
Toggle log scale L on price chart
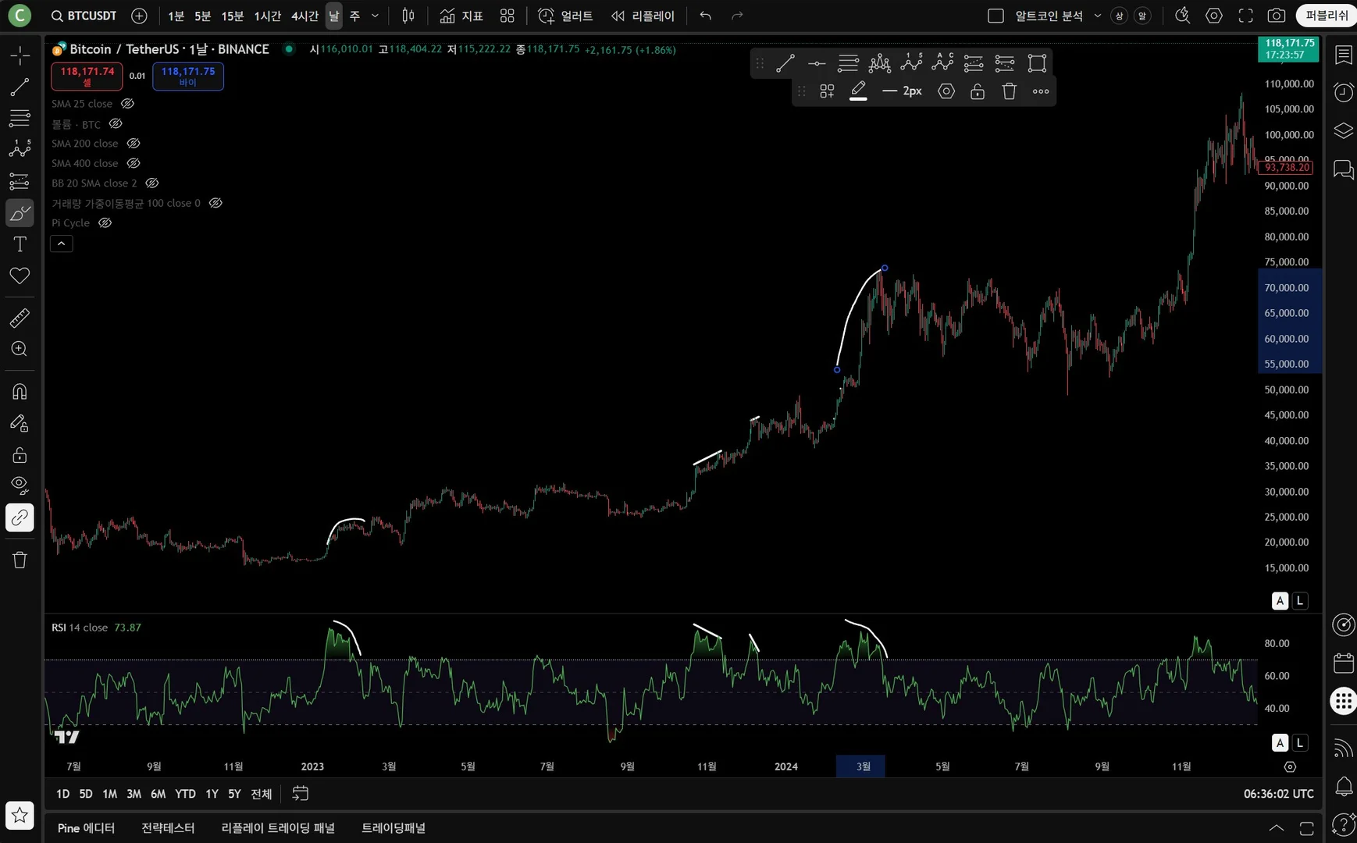tap(1300, 601)
